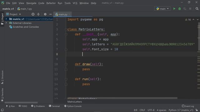Click MatrixLetters breadcrumb below editor
This screenshot has height=112, width=200.
(x=75, y=102)
